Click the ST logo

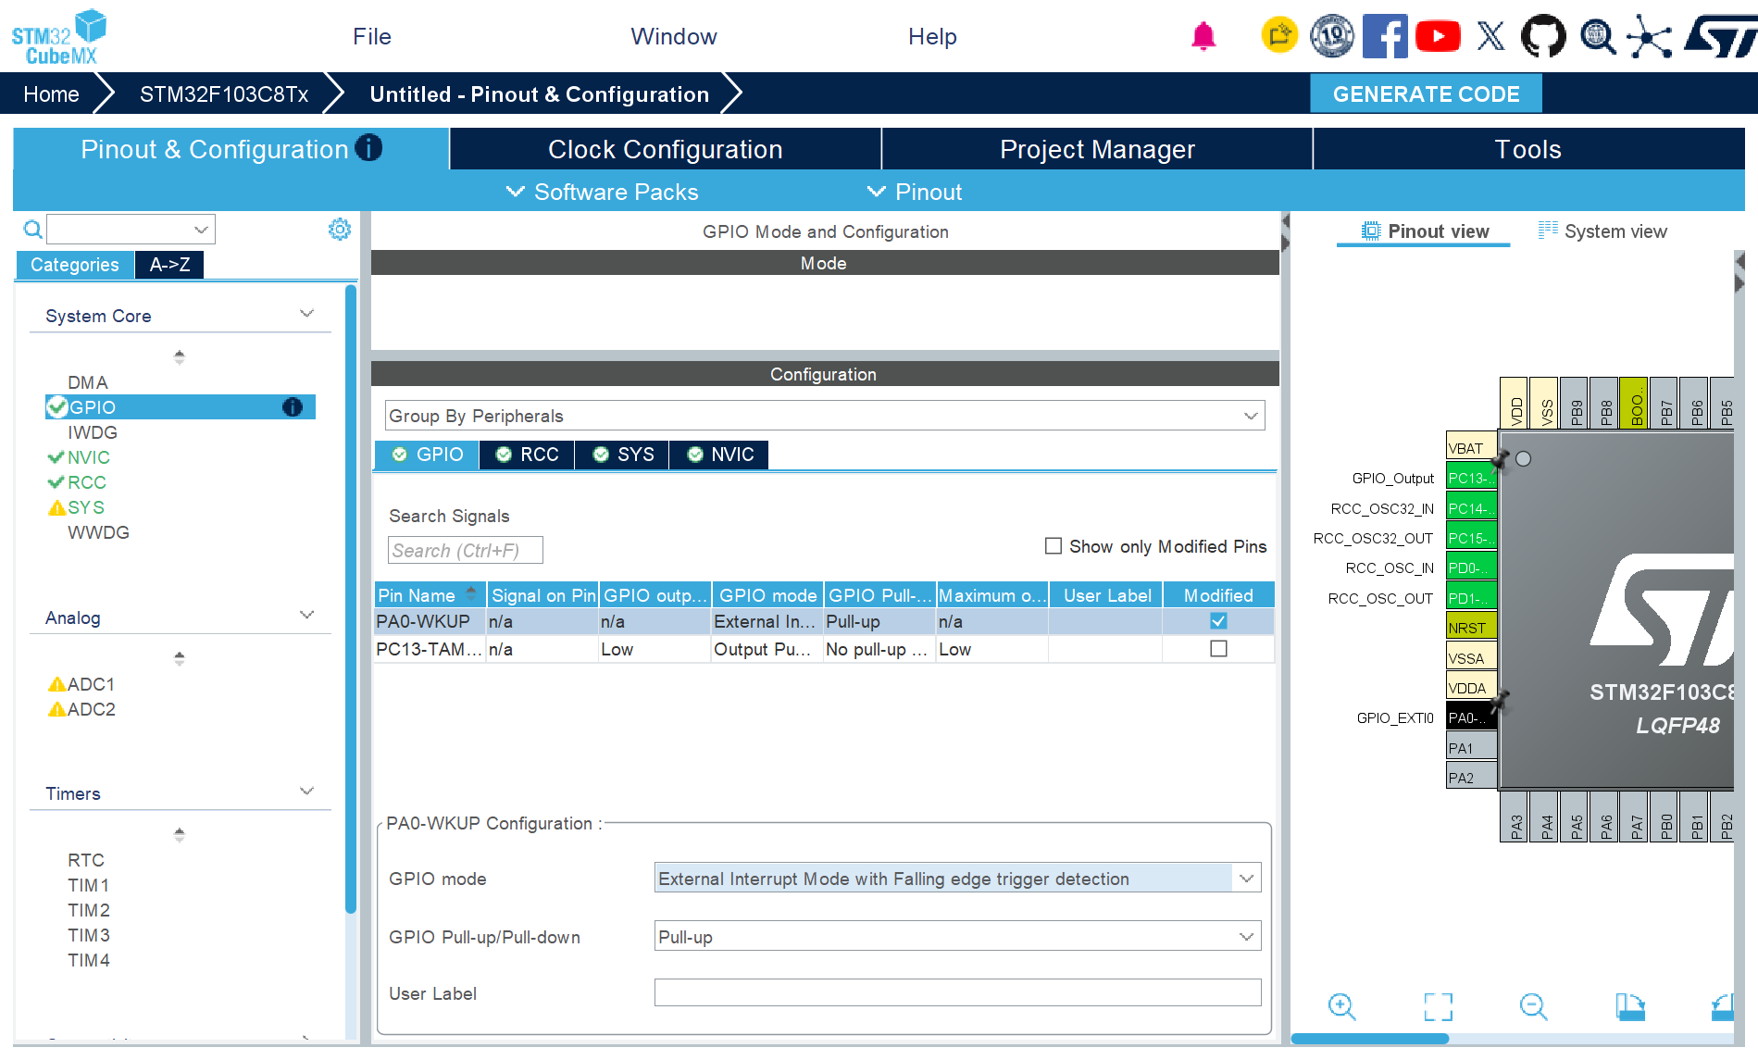point(1720,36)
